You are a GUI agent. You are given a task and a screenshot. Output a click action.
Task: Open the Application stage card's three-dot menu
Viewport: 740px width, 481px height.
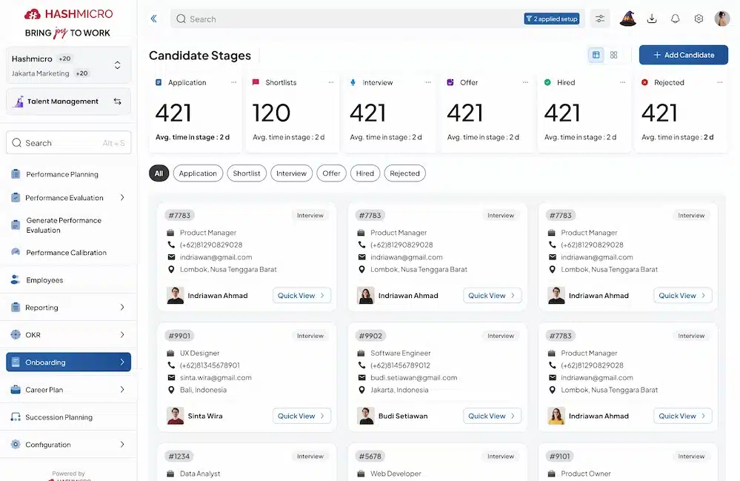pos(234,82)
